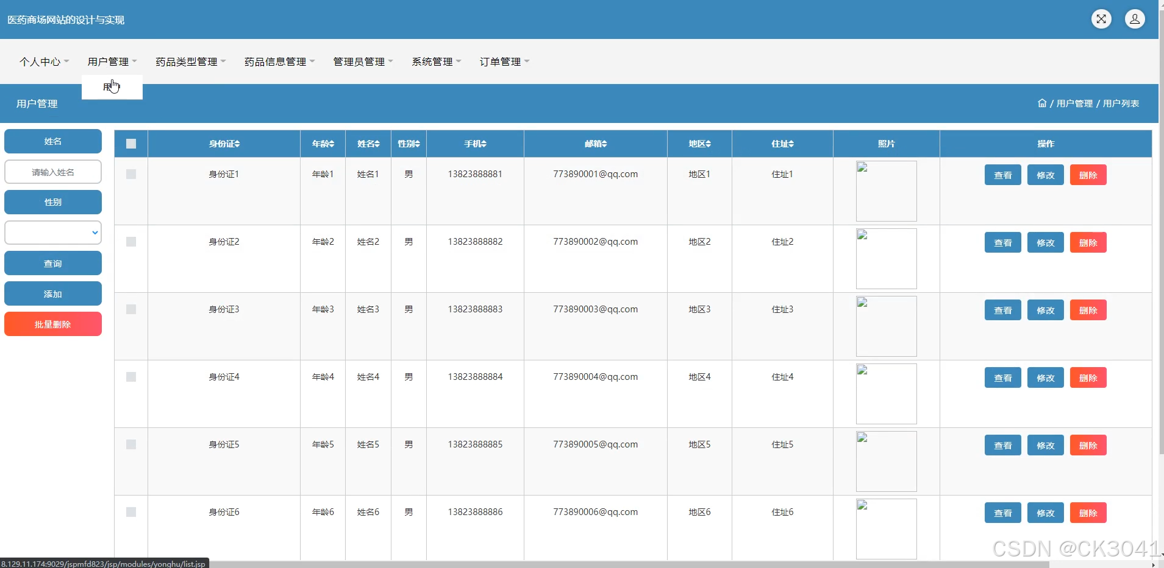Sort table by 身份证 column
The width and height of the screenshot is (1164, 568).
pos(224,144)
